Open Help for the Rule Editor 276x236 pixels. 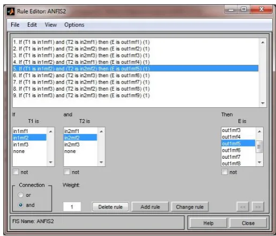tap(208, 223)
